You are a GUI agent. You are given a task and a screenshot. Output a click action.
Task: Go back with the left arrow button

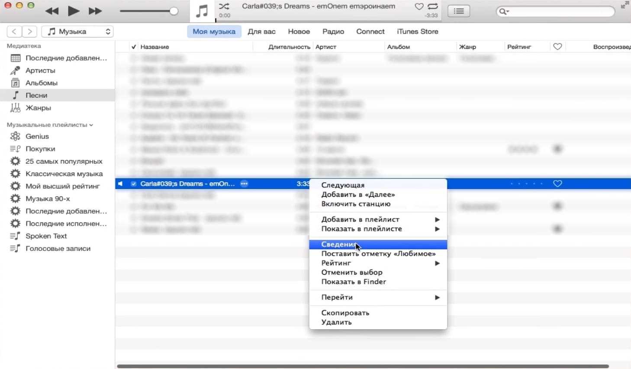point(14,32)
